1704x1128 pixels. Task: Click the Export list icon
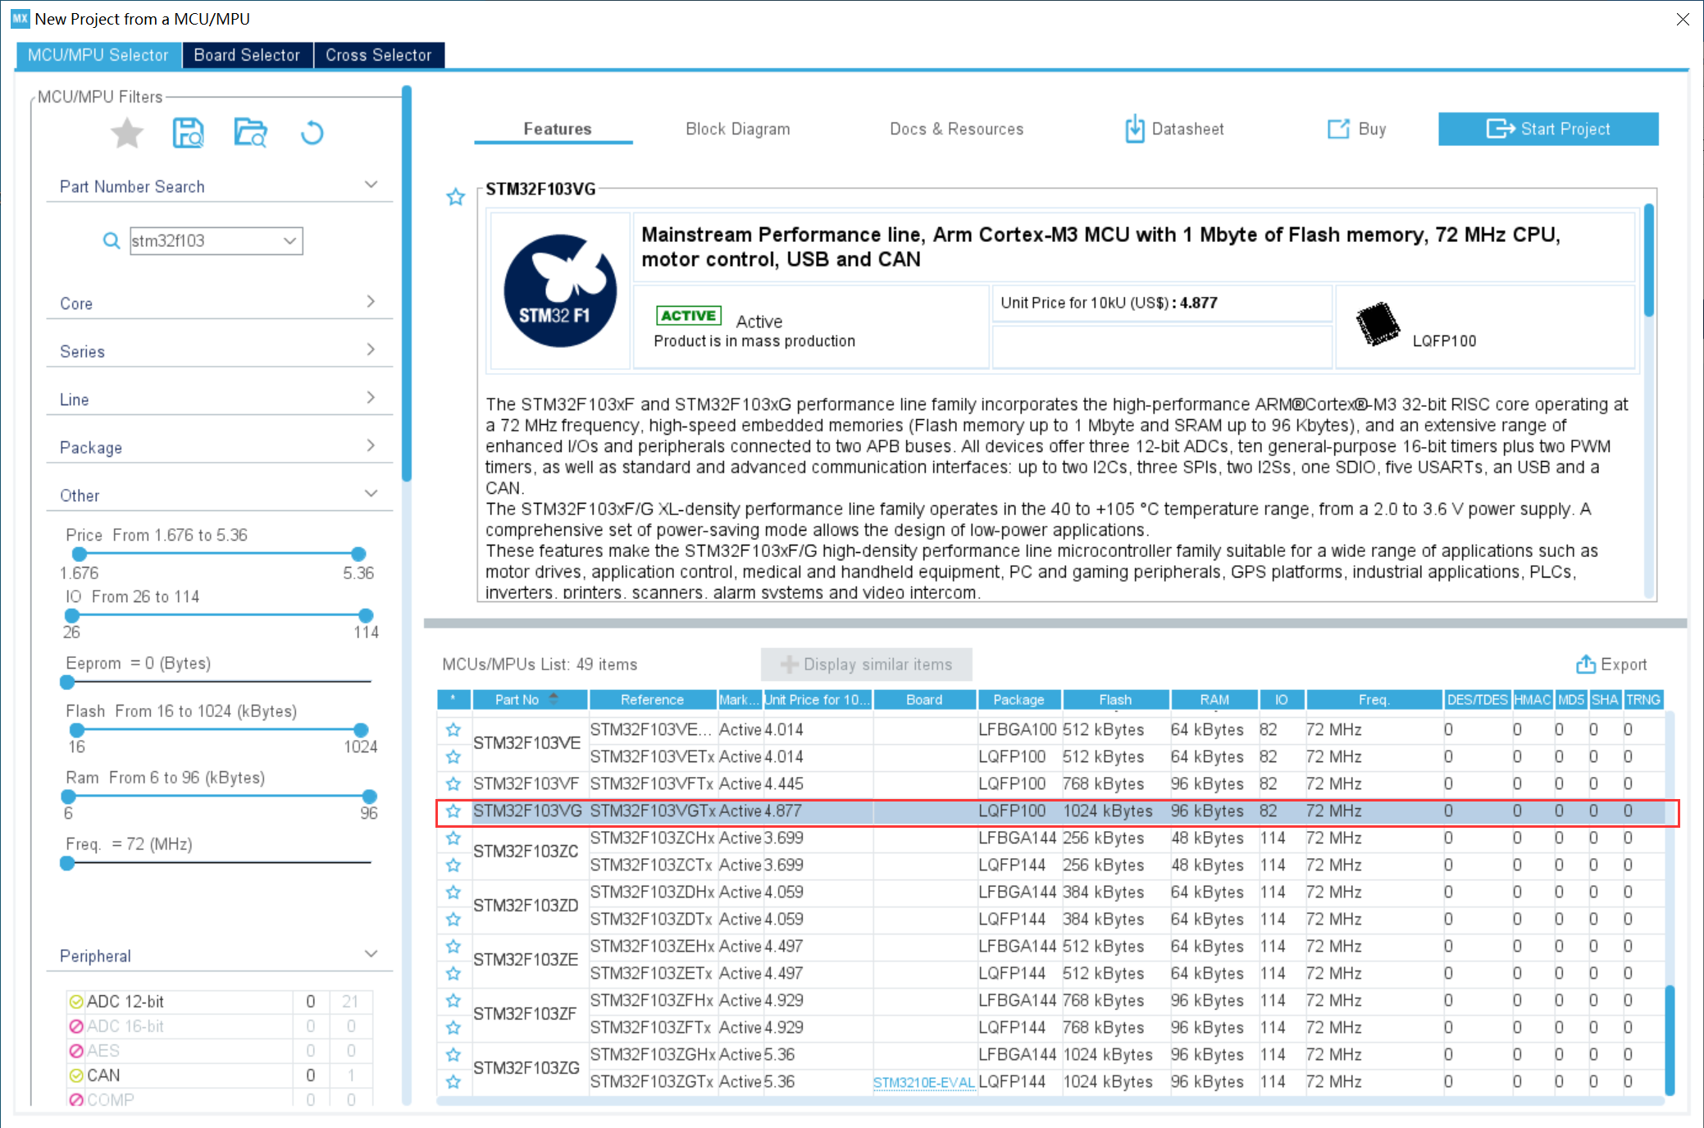[x=1585, y=664]
